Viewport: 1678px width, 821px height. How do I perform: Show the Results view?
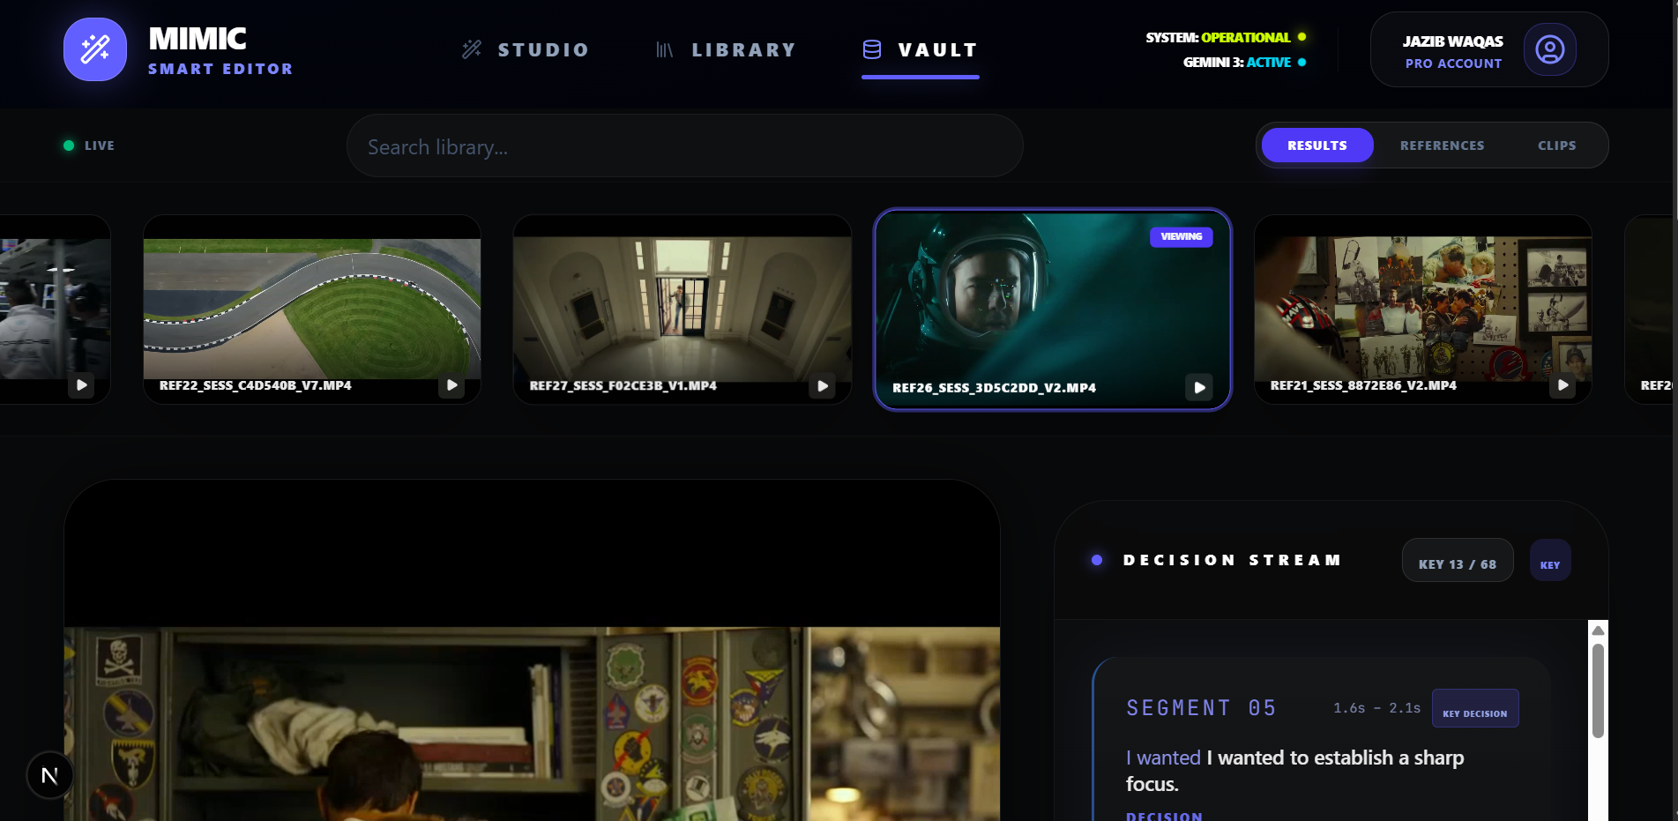pyautogui.click(x=1317, y=146)
